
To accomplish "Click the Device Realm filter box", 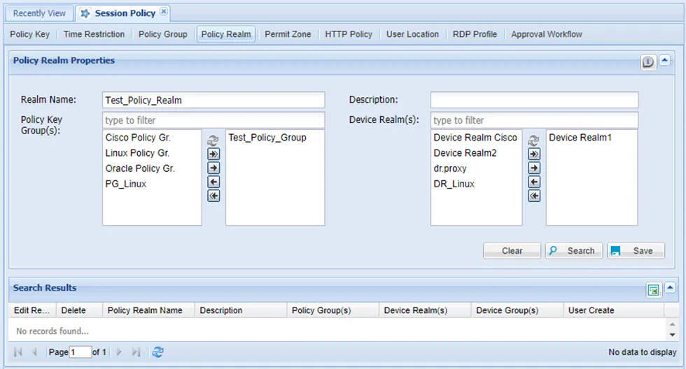I will (x=534, y=120).
